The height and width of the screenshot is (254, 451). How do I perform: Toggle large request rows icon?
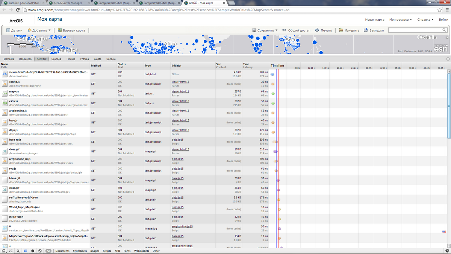[x=25, y=251]
